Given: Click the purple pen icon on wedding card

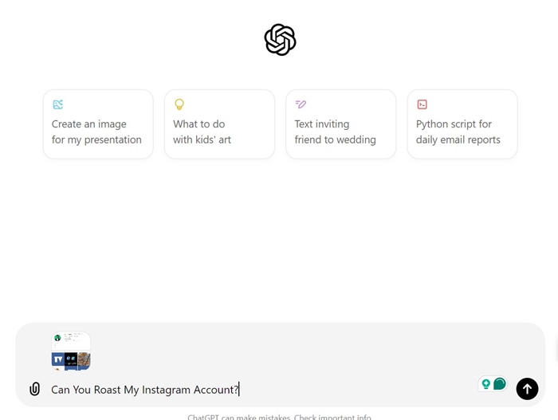Looking at the screenshot, I should point(301,104).
